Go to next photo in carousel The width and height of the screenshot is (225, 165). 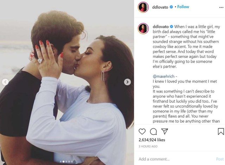[127, 82]
